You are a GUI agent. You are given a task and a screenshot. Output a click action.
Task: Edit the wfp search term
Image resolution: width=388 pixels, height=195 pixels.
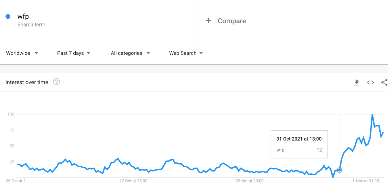(23, 16)
